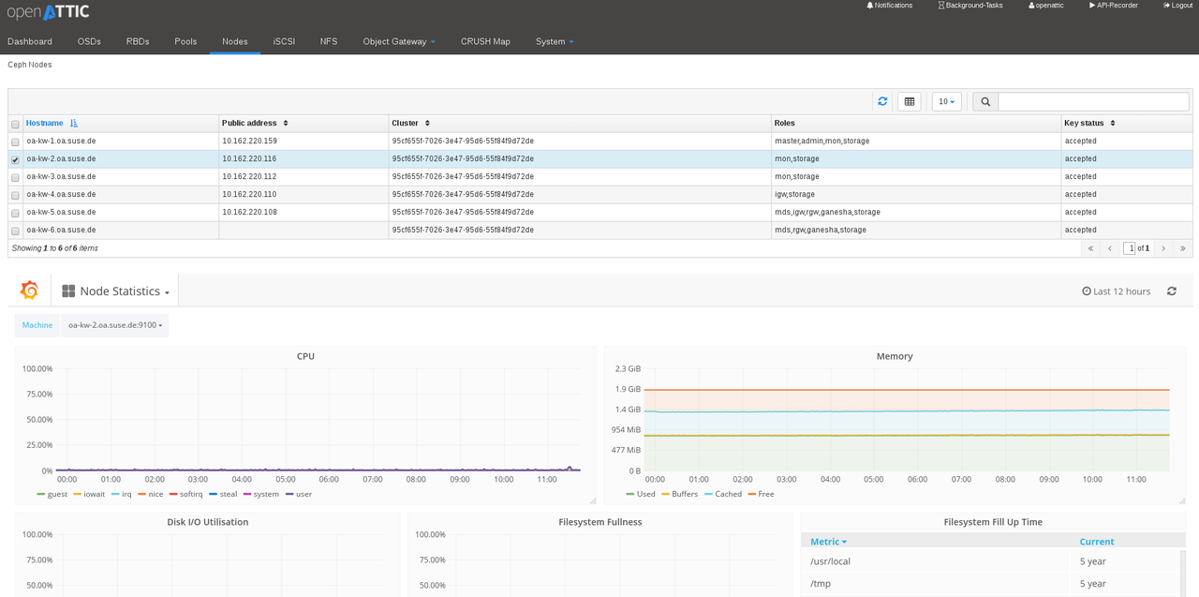Click Disk I/O Utilisation panel title

tap(207, 522)
